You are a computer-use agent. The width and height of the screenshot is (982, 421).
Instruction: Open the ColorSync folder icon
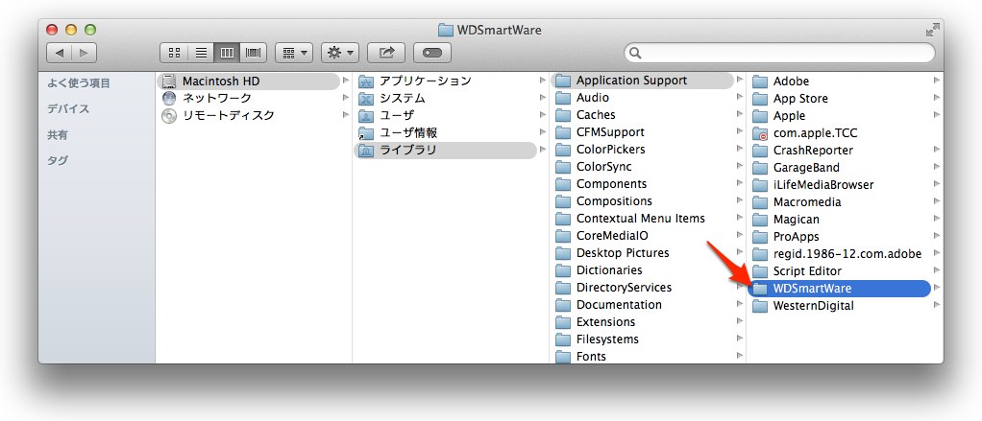pyautogui.click(x=563, y=167)
